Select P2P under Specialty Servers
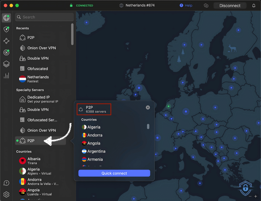 coord(41,141)
